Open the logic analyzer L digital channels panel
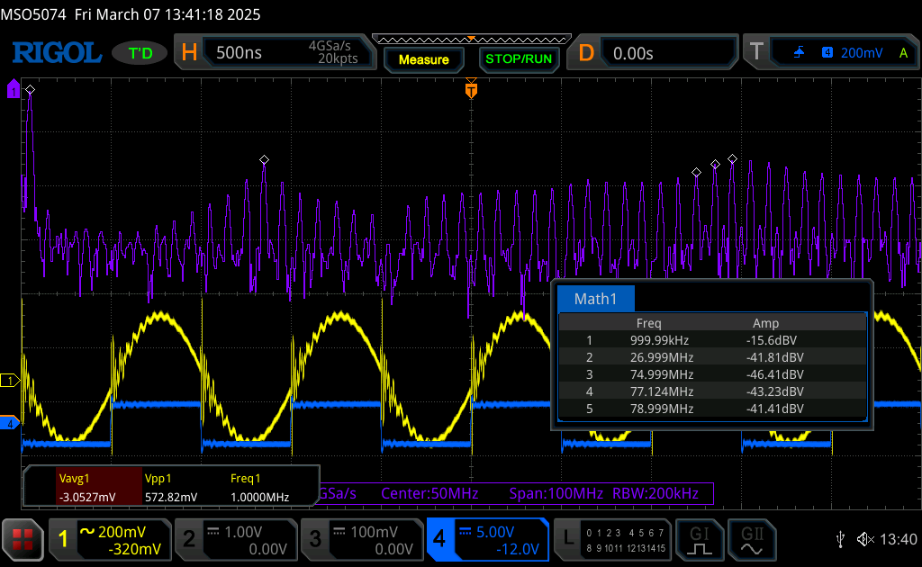The width and height of the screenshot is (922, 567). [610, 539]
